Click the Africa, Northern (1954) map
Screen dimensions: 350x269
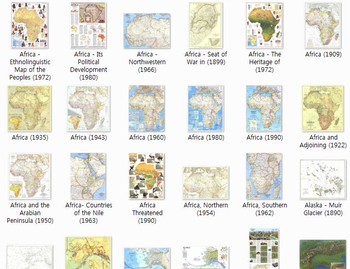(205, 183)
